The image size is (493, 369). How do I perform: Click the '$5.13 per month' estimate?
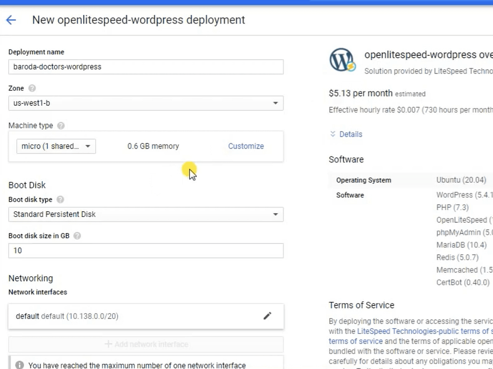361,93
